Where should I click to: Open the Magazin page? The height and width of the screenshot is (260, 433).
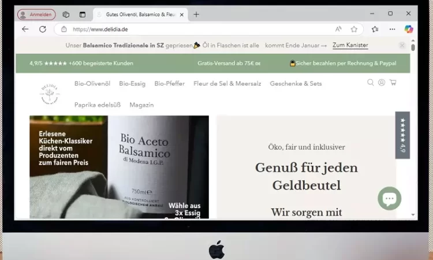pos(141,105)
